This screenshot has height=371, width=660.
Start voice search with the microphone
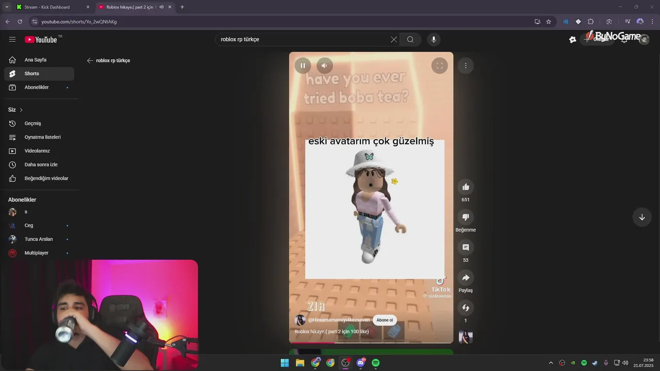click(x=434, y=40)
